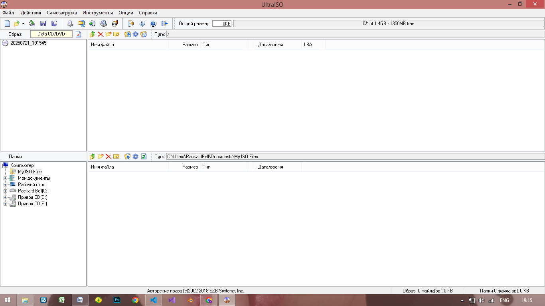
Task: Click the Exit door icon in toolbar
Action: pyautogui.click(x=164, y=24)
